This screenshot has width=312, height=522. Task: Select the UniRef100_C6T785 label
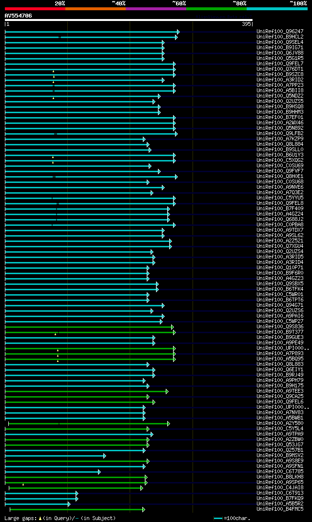click(x=280, y=472)
